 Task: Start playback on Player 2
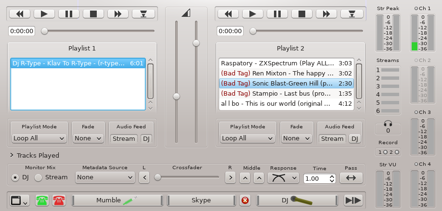pyautogui.click(x=253, y=14)
